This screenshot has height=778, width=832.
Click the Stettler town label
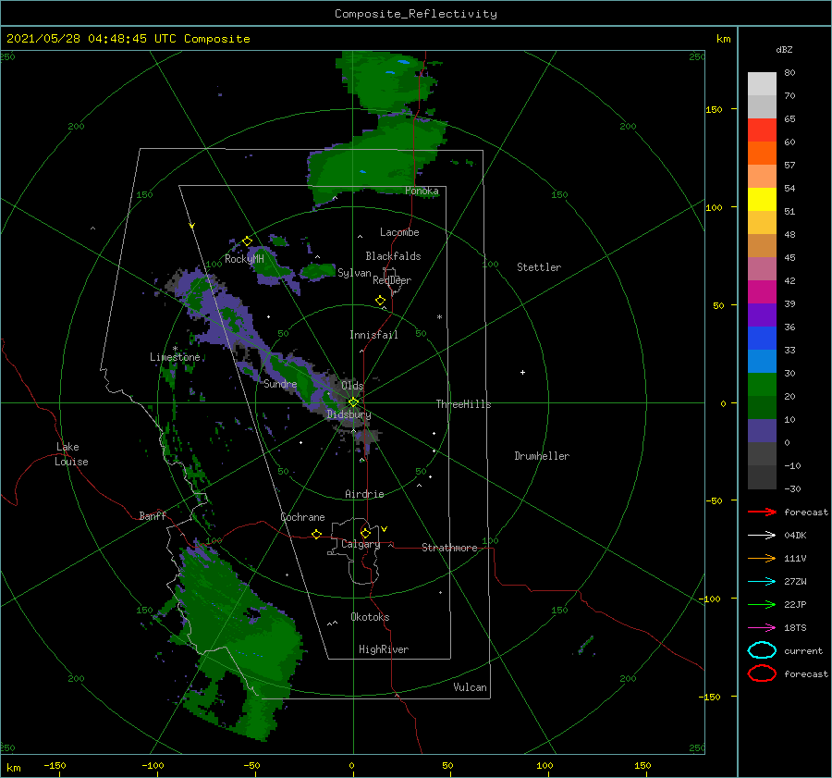tap(539, 267)
